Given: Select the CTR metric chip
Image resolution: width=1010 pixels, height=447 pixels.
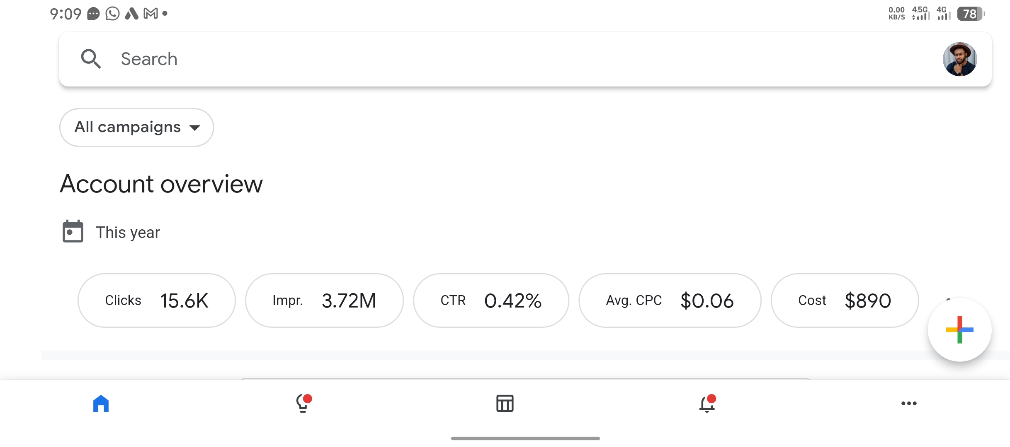Looking at the screenshot, I should click(491, 300).
